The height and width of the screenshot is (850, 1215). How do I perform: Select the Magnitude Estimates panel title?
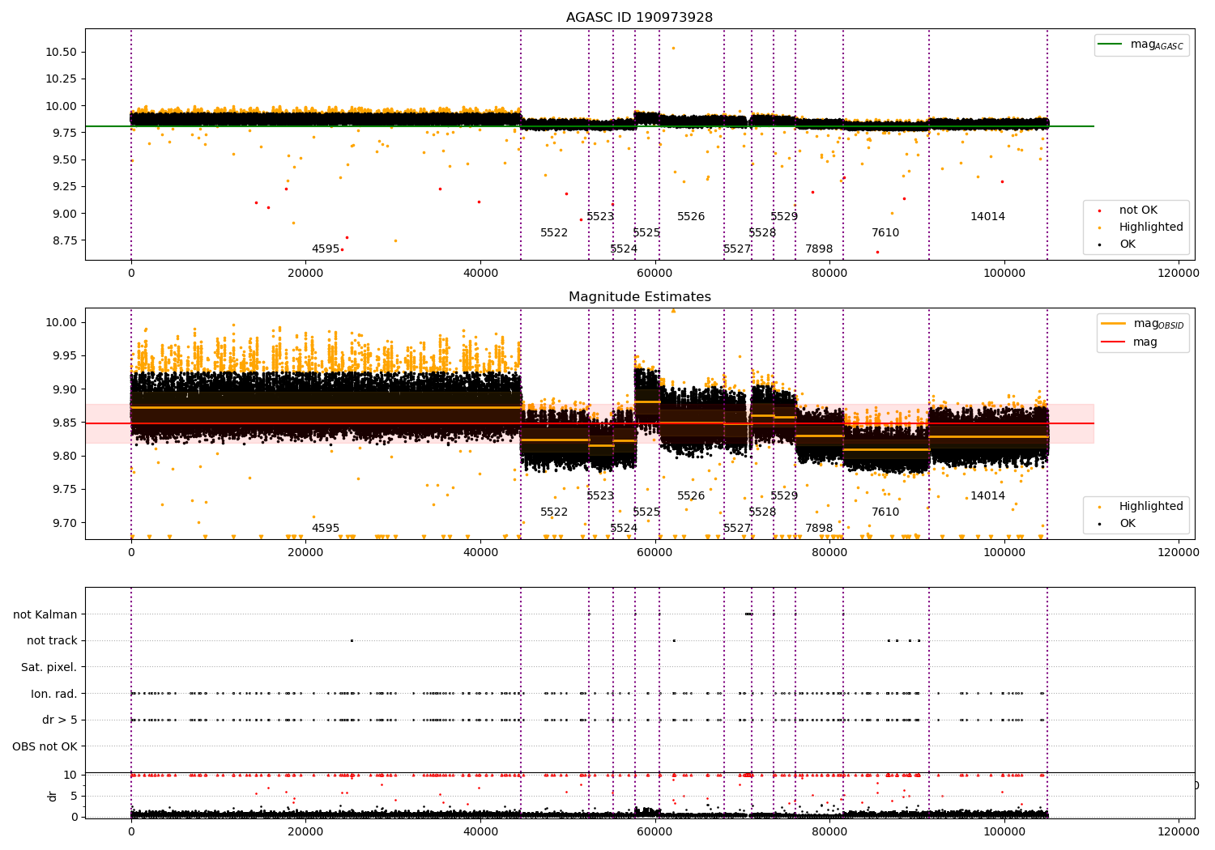[639, 296]
